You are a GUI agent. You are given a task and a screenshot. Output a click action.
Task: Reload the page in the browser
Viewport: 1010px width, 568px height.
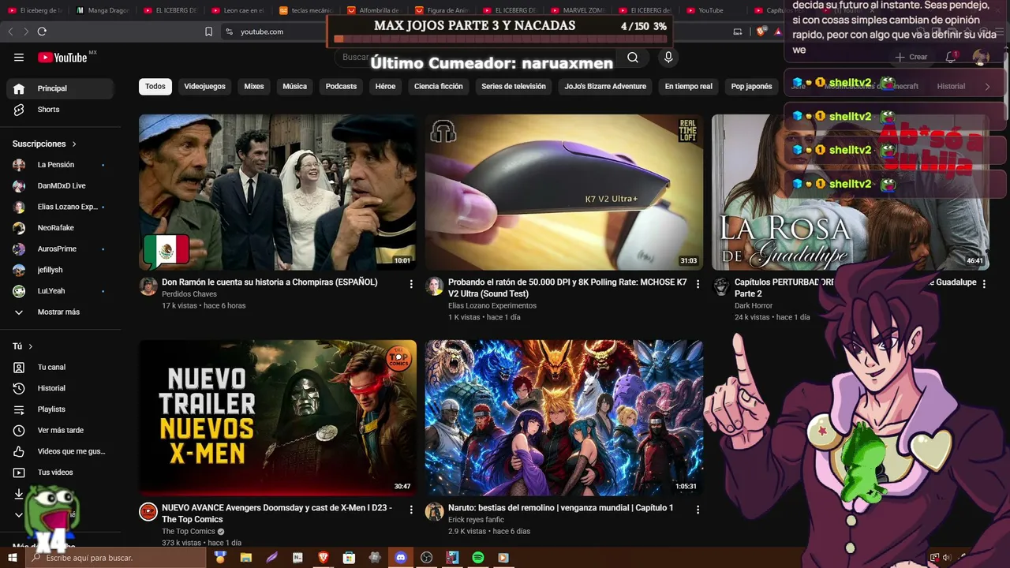tap(42, 32)
